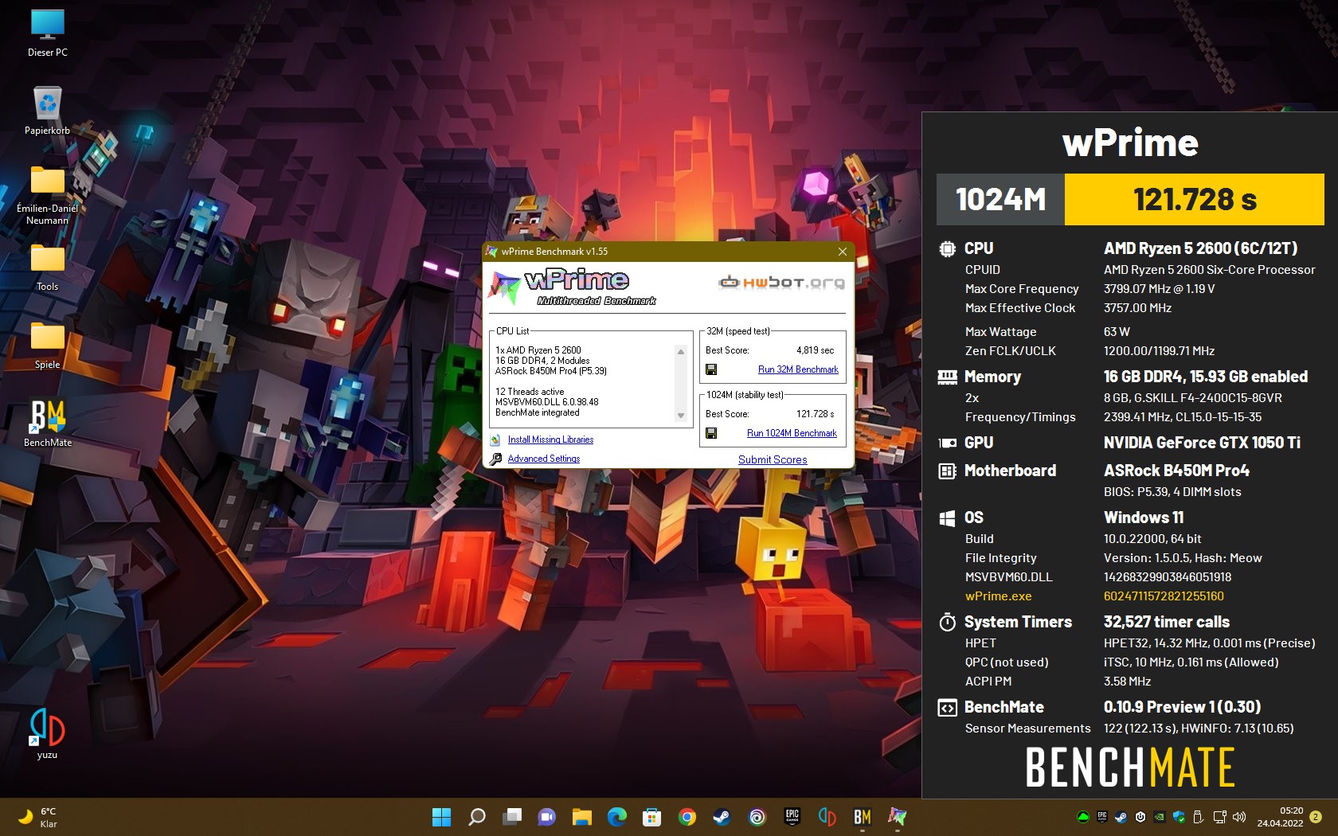This screenshot has width=1338, height=836.
Task: Open the Dieser PC desktop icon
Action: point(48,33)
